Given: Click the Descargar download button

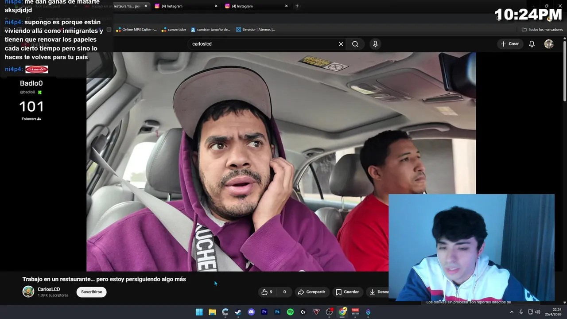Looking at the screenshot, I should coord(378,292).
